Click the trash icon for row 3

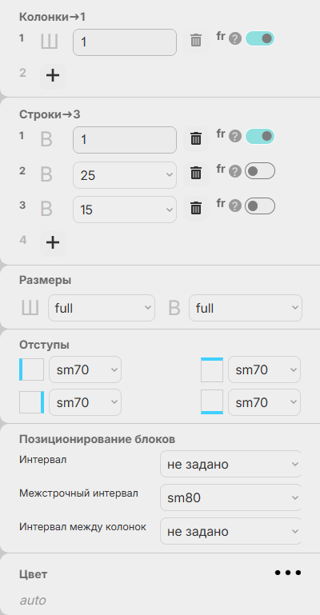(196, 208)
